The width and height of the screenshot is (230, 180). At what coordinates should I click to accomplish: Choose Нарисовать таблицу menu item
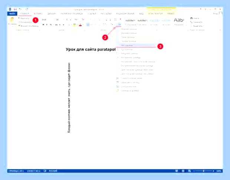pyautogui.click(x=136, y=83)
